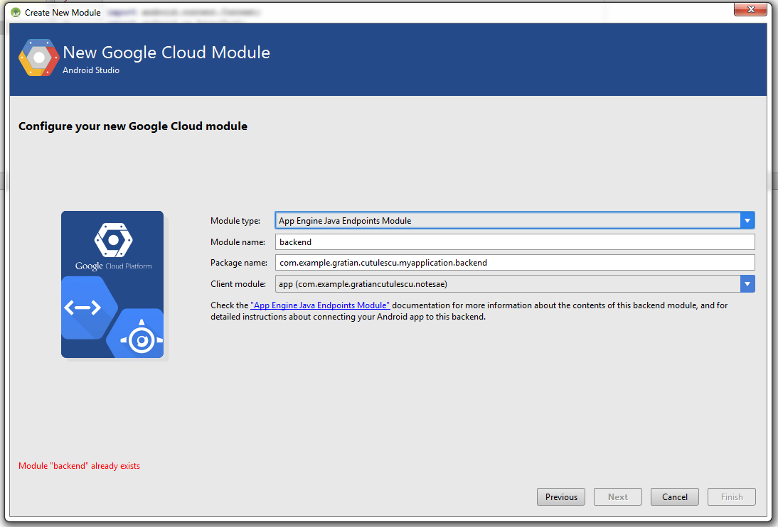Expand the Module type dropdown arrow
The width and height of the screenshot is (778, 527).
point(747,221)
